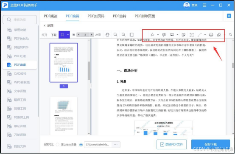This screenshot has width=235, height=154.
Task: Expand the image tool dropdown arrow
Action: [177, 35]
